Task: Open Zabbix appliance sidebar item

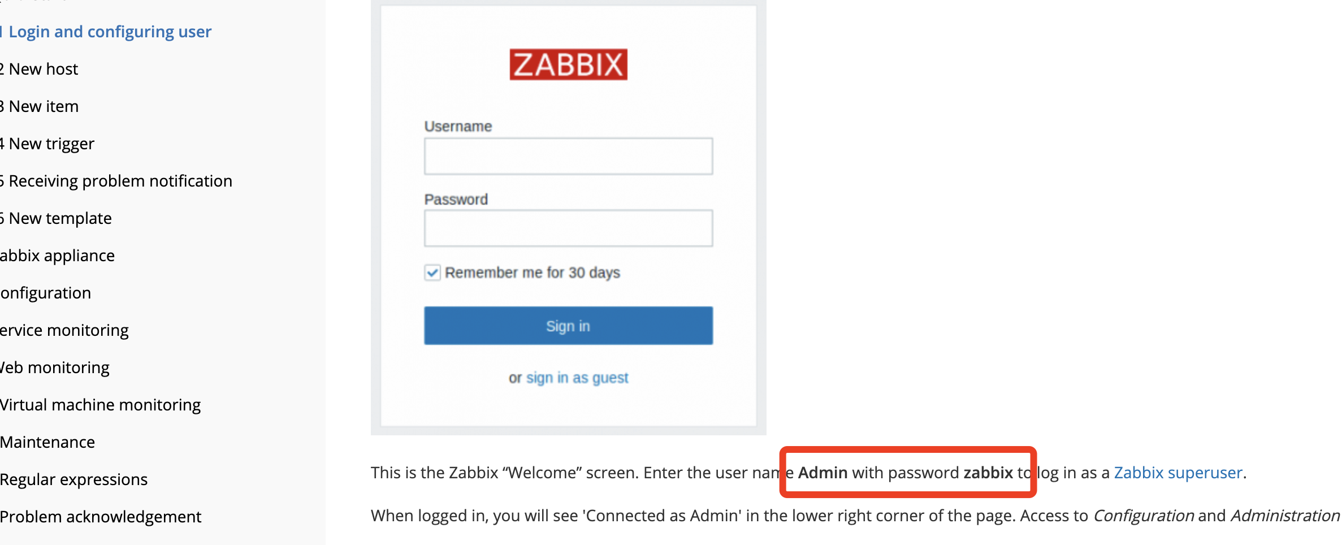Action: point(58,256)
